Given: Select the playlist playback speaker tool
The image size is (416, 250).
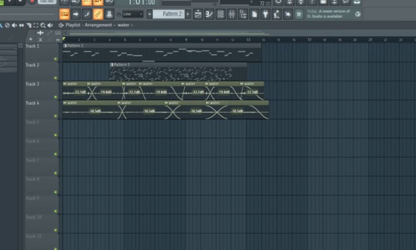Looking at the screenshot, I should pyautogui.click(x=50, y=25).
